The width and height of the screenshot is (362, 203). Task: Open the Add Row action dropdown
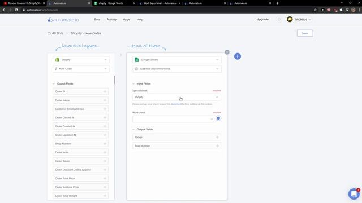click(x=177, y=69)
